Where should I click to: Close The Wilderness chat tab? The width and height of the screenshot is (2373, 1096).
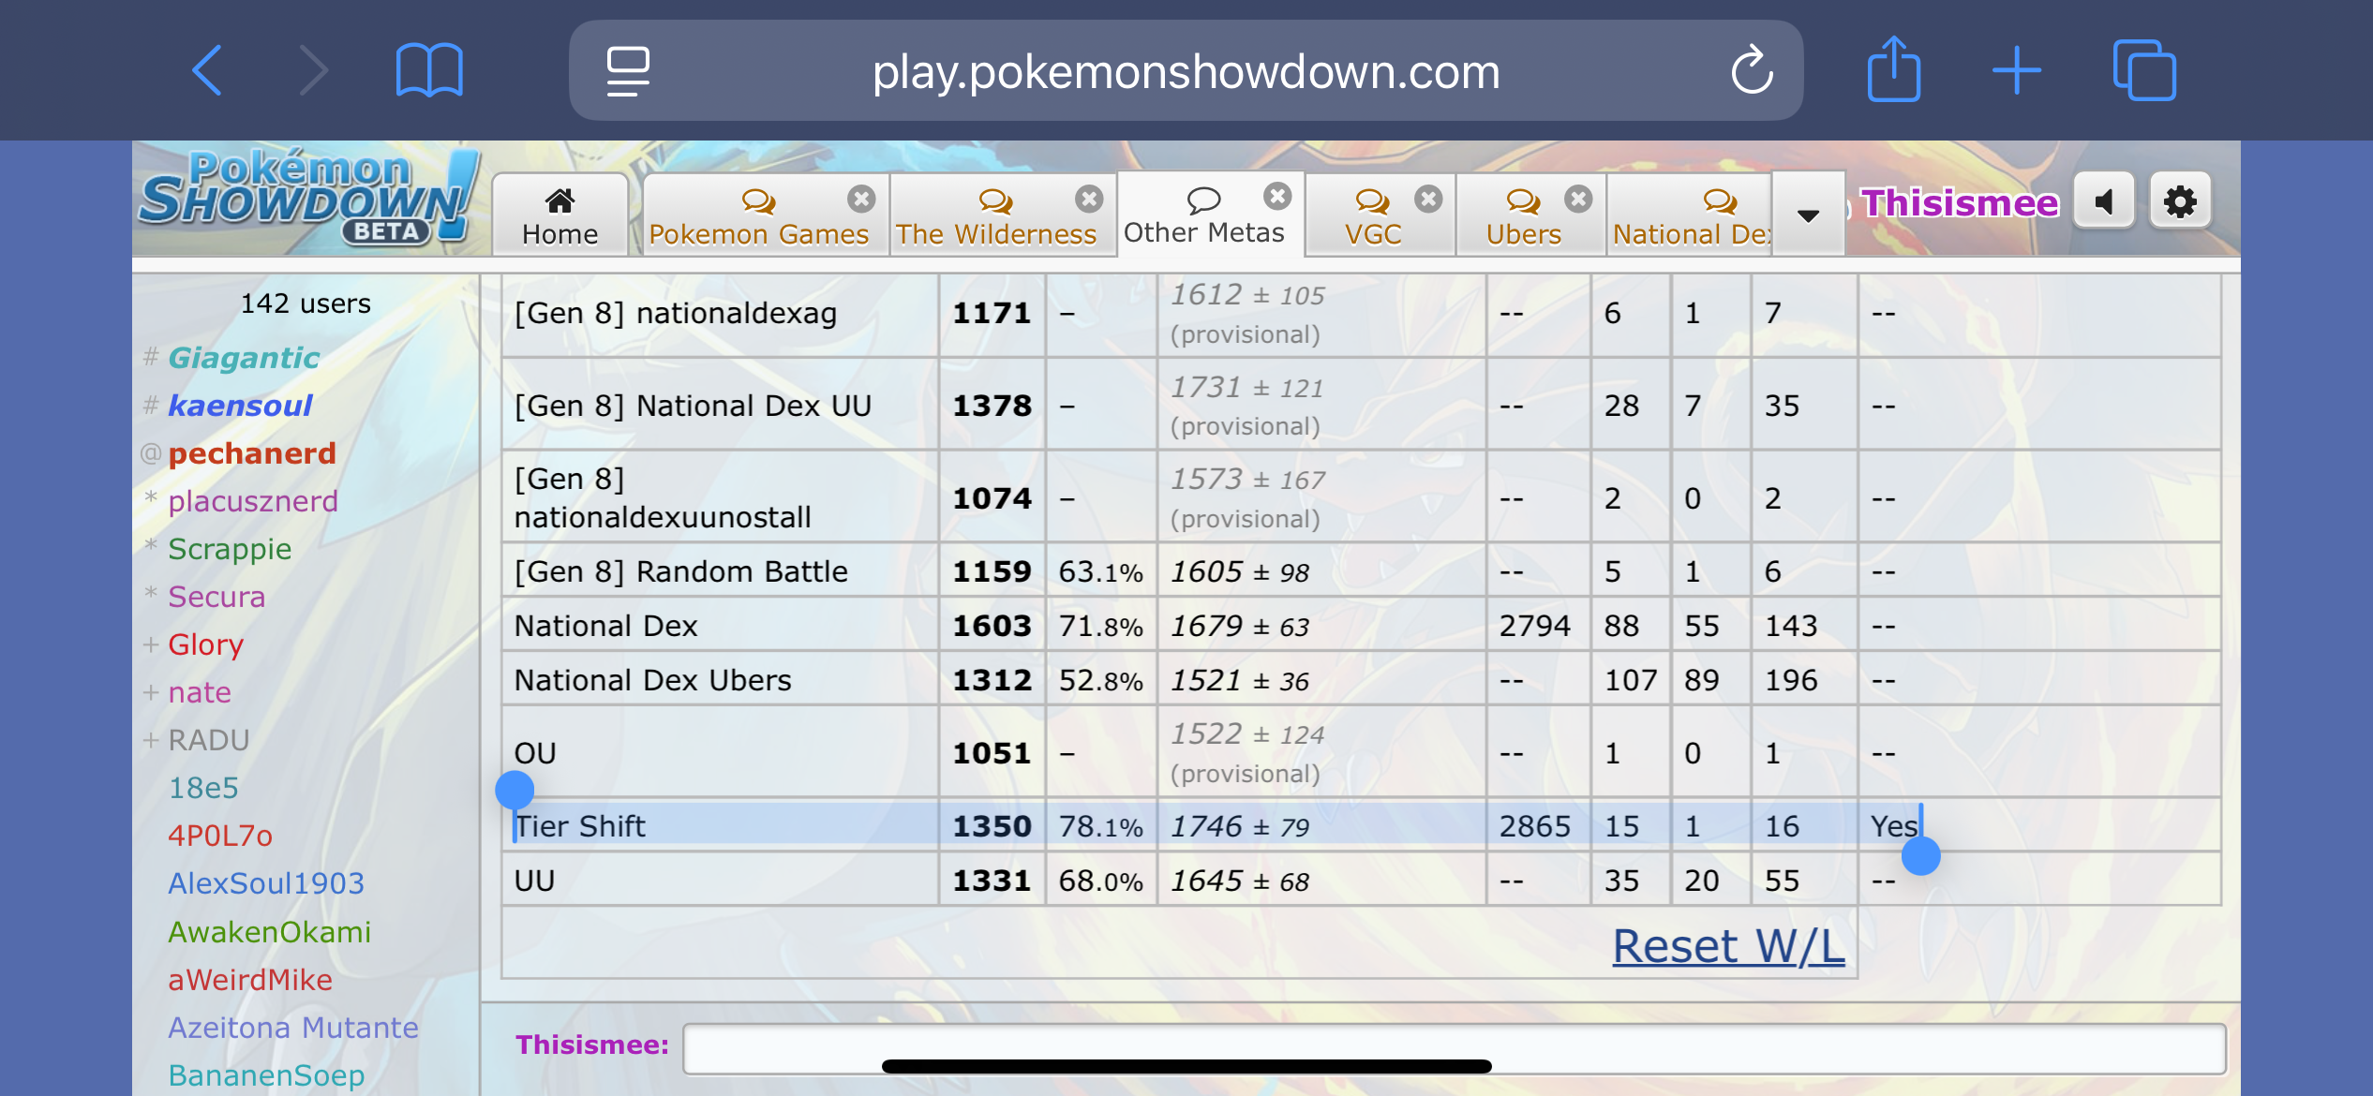point(1088,199)
